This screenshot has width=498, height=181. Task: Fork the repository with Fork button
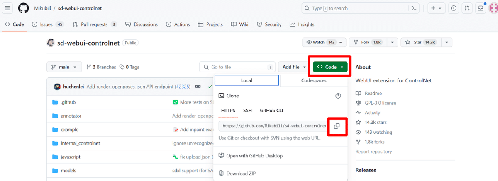coord(368,42)
